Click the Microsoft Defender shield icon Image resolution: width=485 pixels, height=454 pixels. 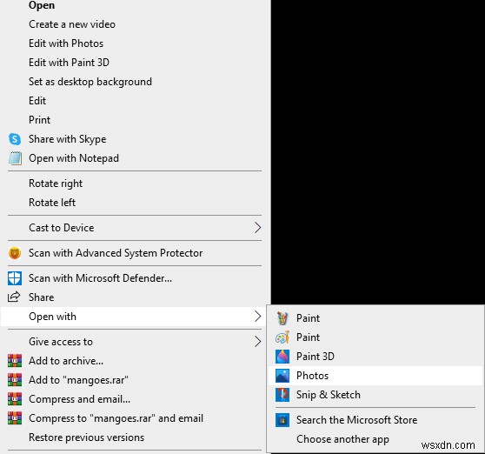pos(15,278)
